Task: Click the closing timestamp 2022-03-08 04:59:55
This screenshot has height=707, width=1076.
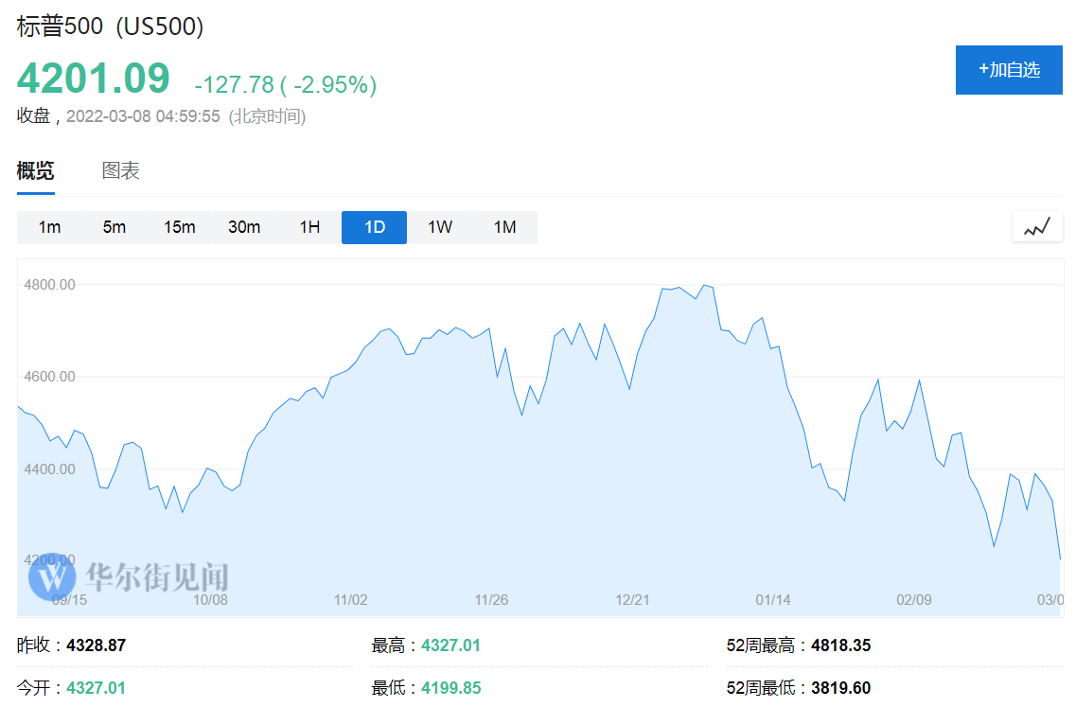Action: tap(143, 116)
